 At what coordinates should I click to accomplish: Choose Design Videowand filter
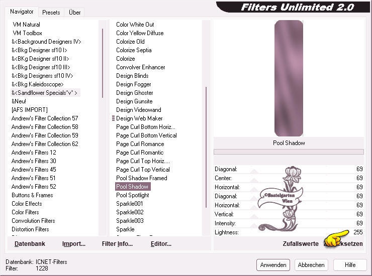(139, 110)
